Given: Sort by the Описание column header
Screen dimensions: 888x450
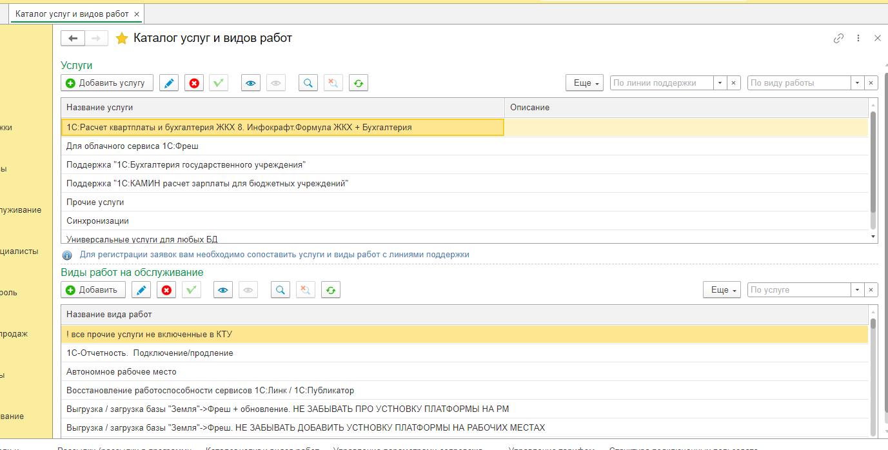Looking at the screenshot, I should click(x=686, y=108).
